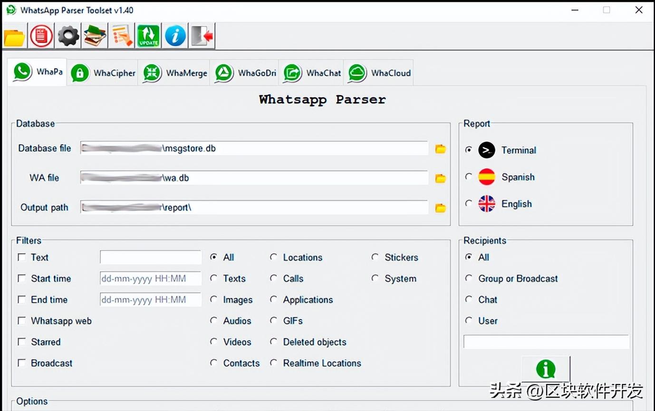Open the settings gear icon
The image size is (655, 411).
pyautogui.click(x=67, y=36)
